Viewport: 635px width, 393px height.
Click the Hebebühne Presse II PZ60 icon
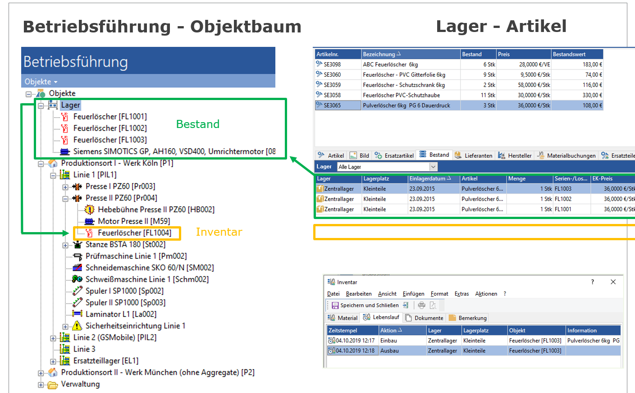tap(90, 210)
